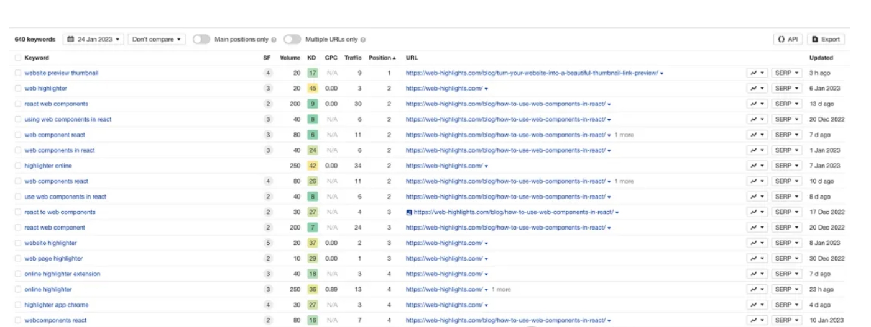
Task: Open trend chart for website highlighter row
Action: (757, 243)
